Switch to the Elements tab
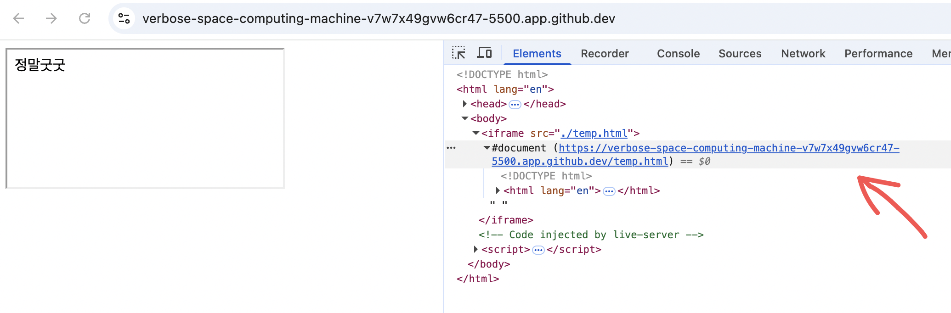This screenshot has width=951, height=313. pyautogui.click(x=537, y=53)
